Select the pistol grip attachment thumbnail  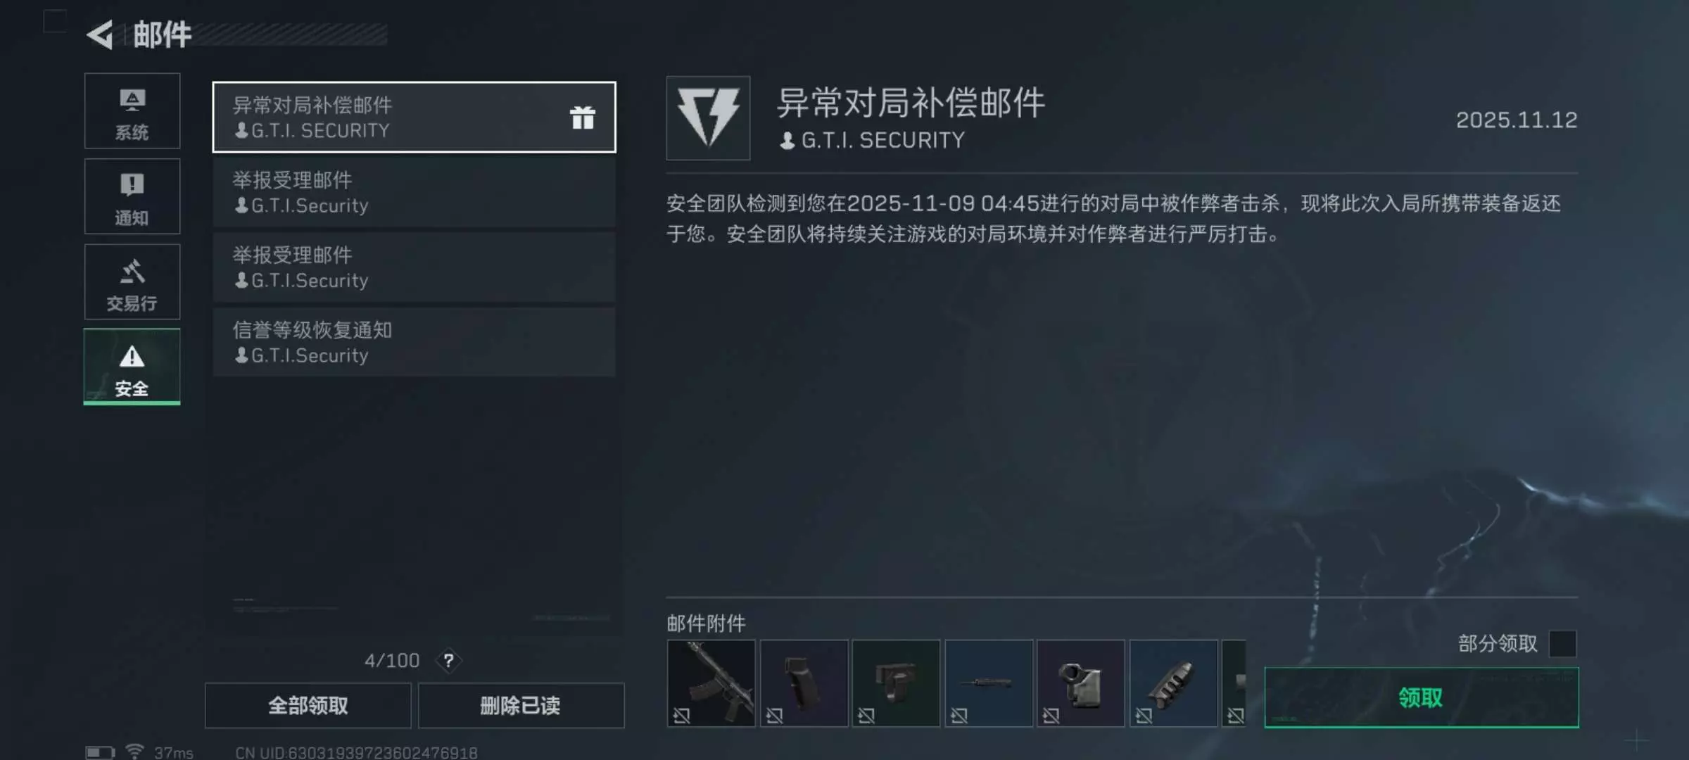(804, 683)
